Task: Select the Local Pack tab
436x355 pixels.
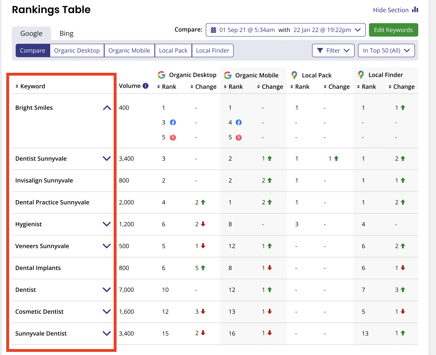Action: pos(173,51)
